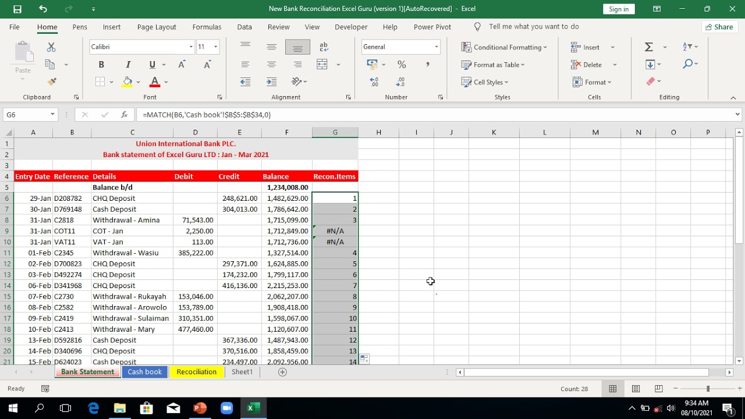
Task: Increase decimal places
Action: [x=374, y=81]
